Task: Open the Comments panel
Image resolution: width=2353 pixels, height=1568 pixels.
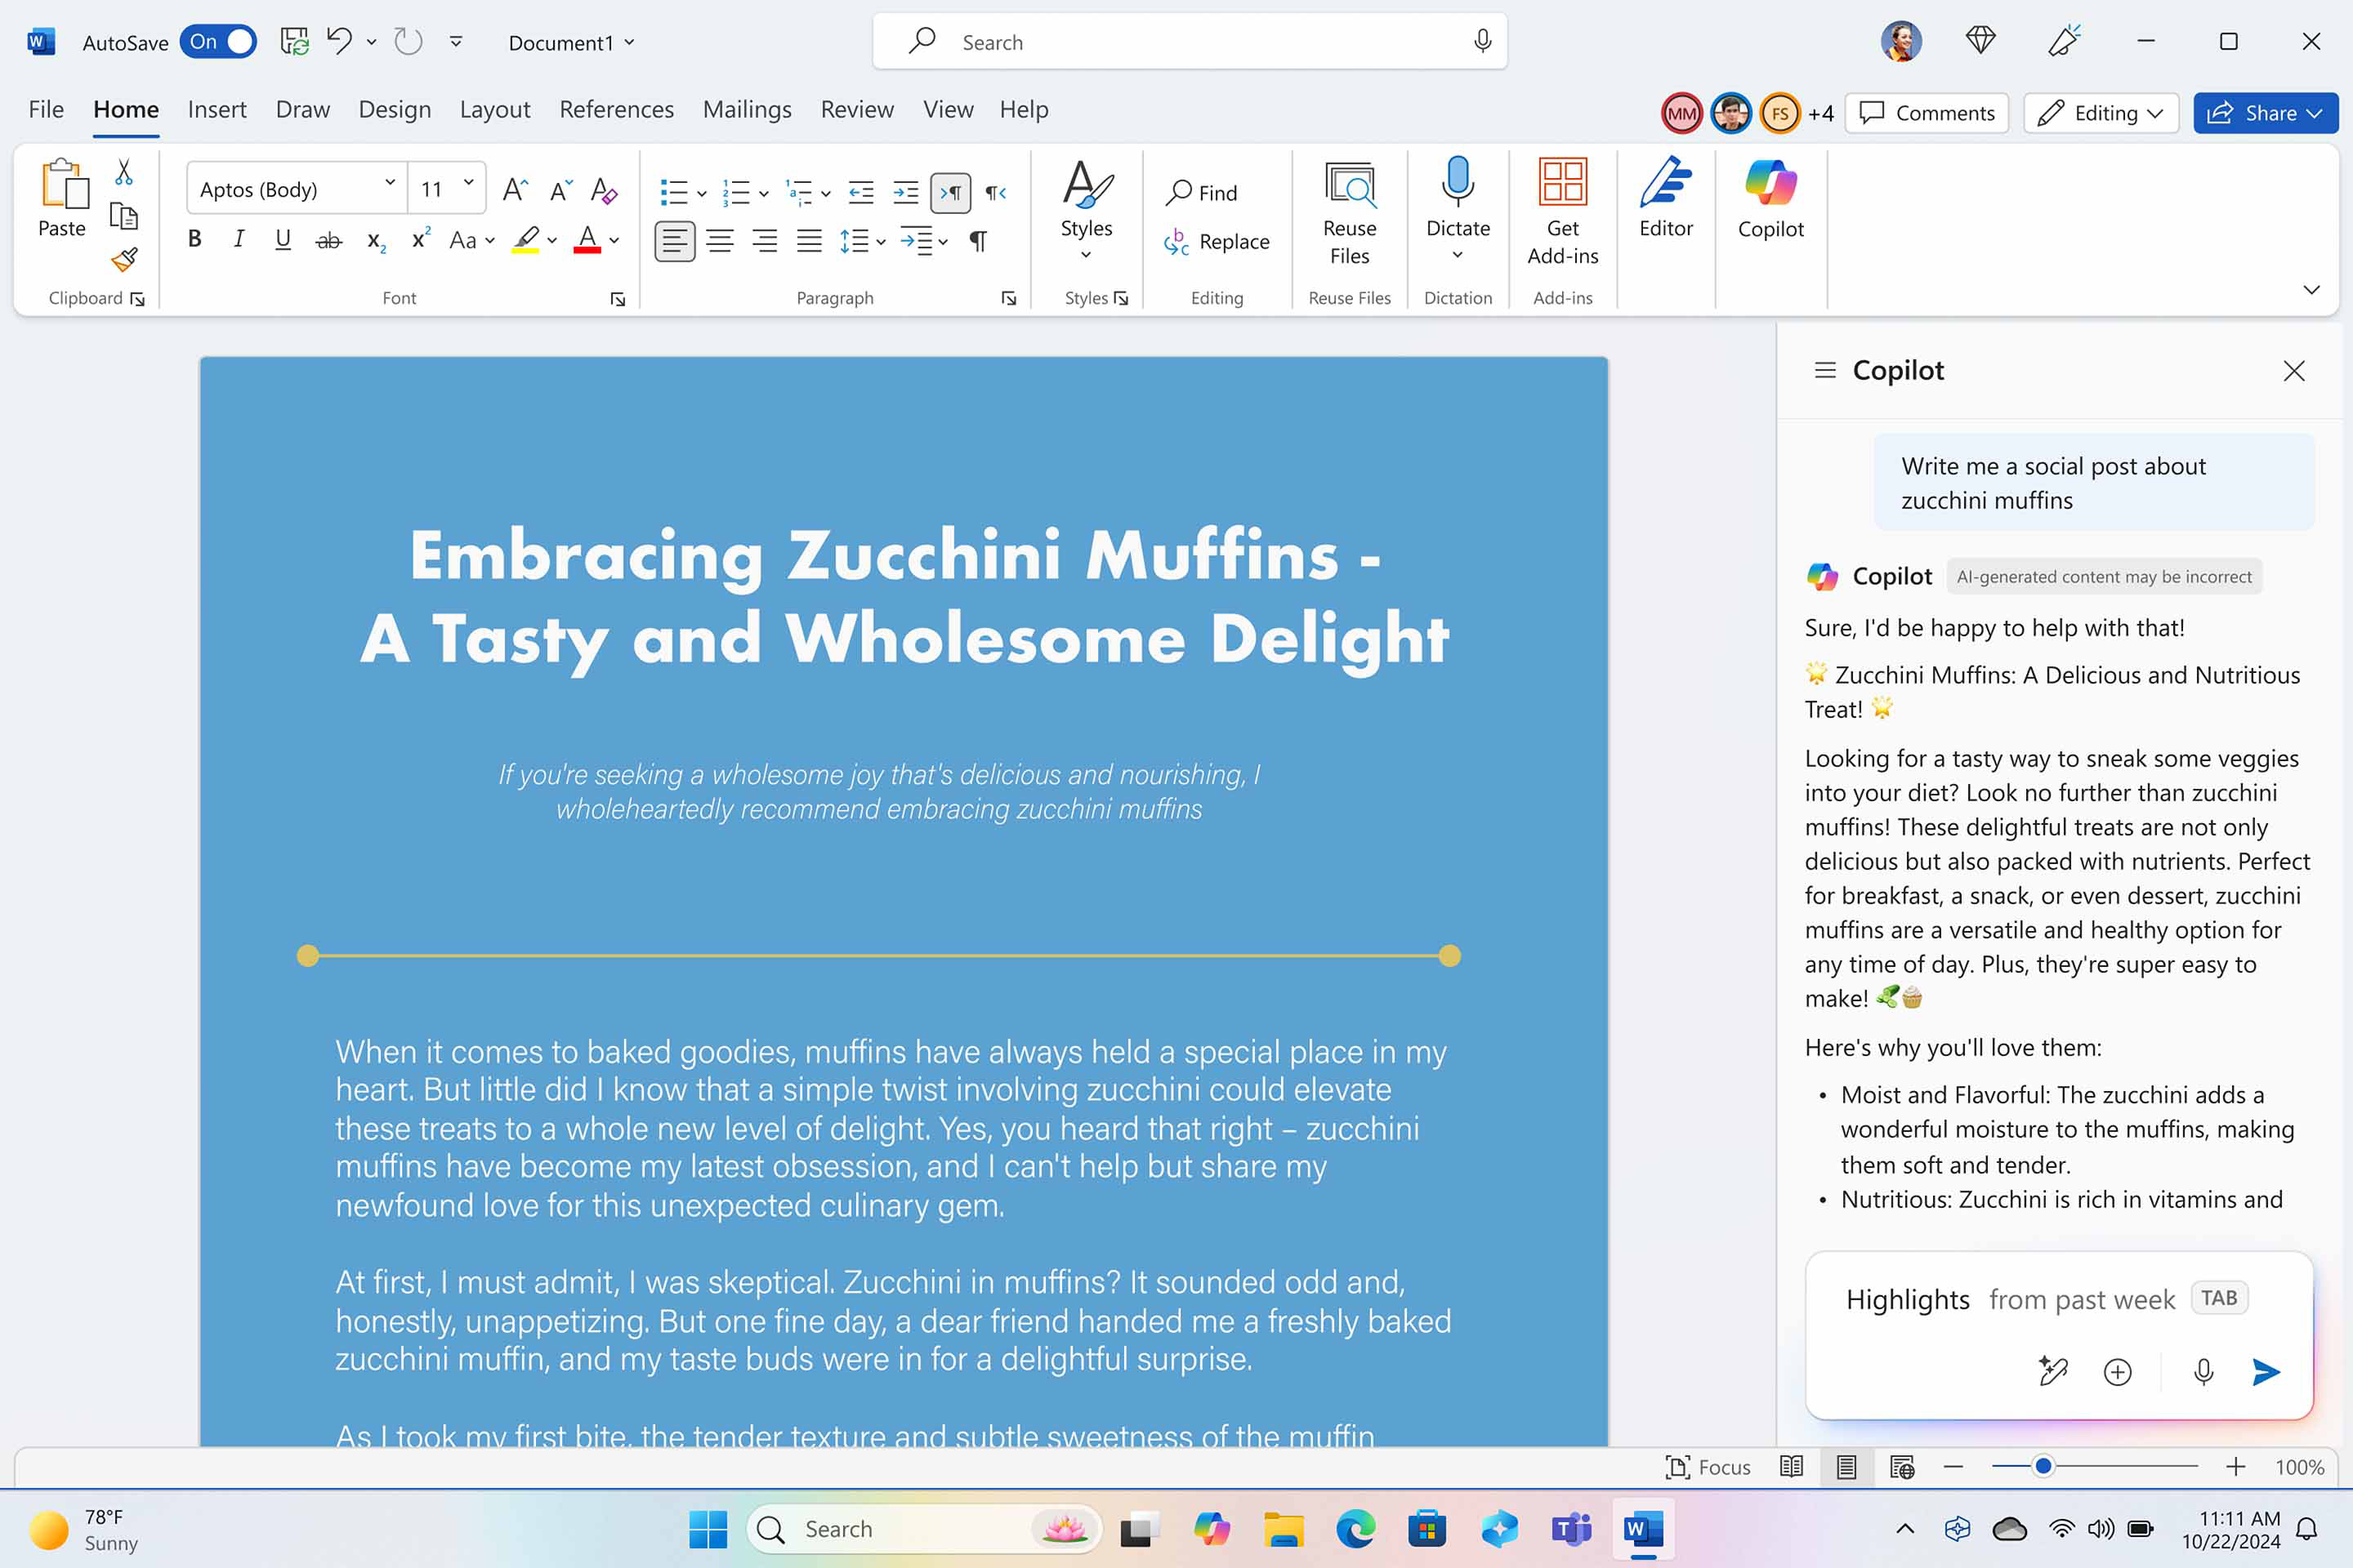Action: [1926, 113]
